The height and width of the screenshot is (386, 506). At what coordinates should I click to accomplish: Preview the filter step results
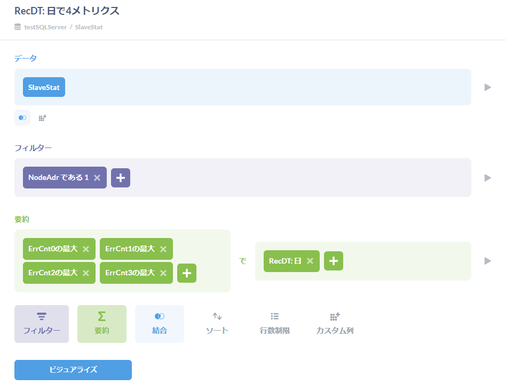[x=487, y=178]
